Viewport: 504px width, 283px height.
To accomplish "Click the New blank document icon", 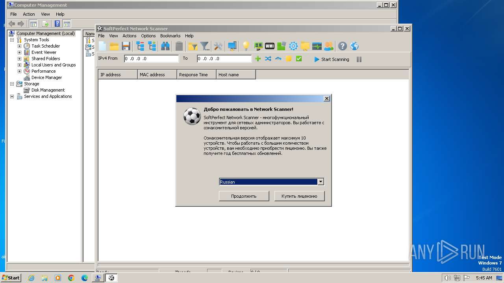I will pyautogui.click(x=102, y=46).
